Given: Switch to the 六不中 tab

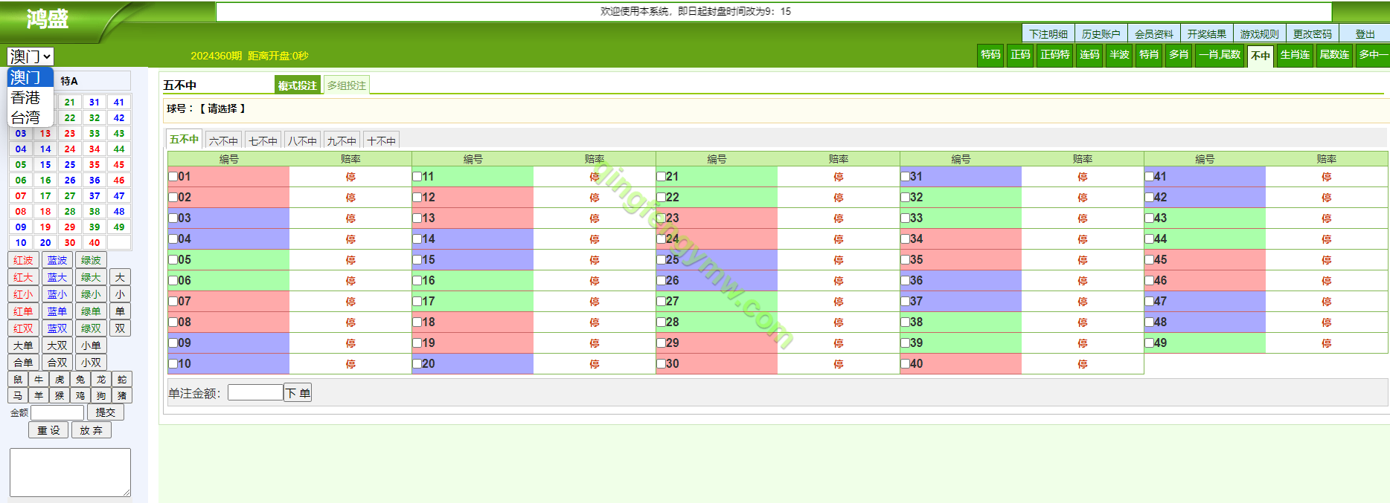Looking at the screenshot, I should 223,140.
